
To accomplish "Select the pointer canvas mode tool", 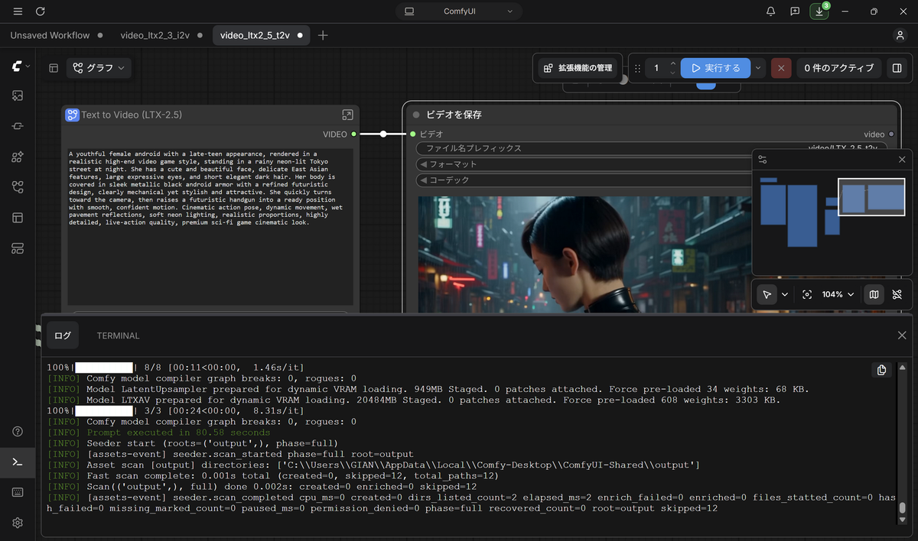I will [x=767, y=294].
